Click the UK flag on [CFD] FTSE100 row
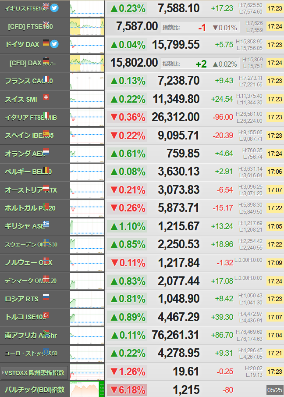This screenshot has width=284, height=397. coord(46,25)
